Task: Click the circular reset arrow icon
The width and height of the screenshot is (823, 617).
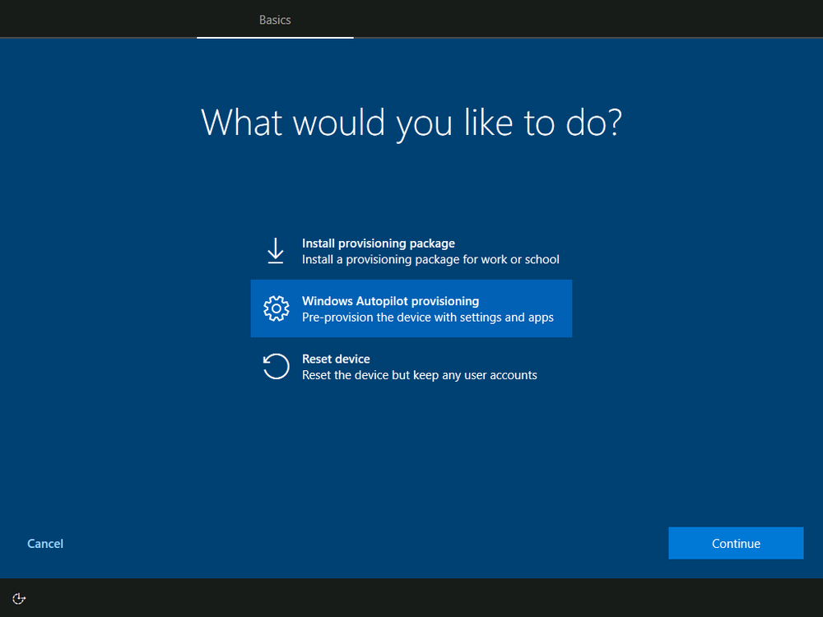Action: 276,366
